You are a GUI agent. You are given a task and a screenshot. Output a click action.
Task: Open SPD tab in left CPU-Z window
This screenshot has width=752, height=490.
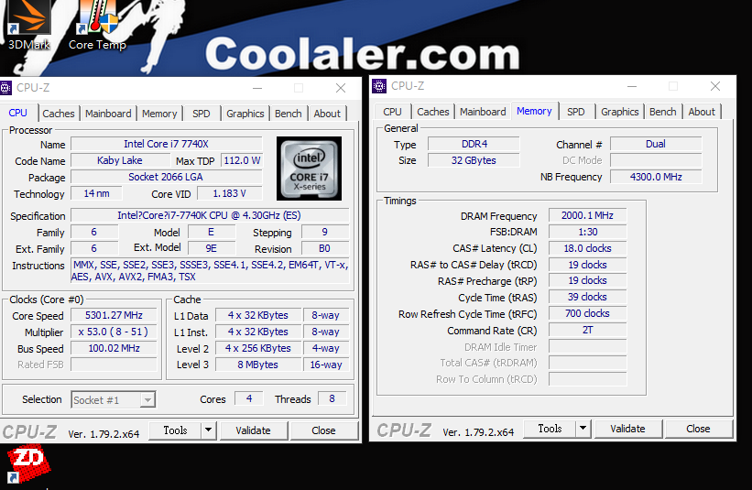pyautogui.click(x=202, y=114)
